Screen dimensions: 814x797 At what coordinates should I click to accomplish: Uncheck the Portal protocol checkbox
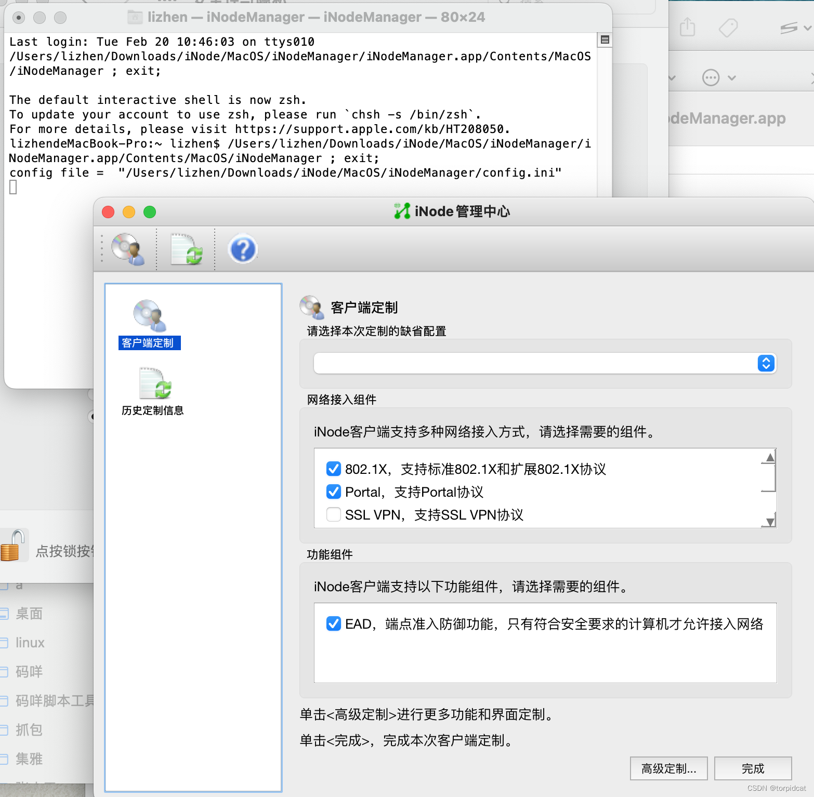[x=334, y=492]
